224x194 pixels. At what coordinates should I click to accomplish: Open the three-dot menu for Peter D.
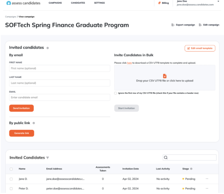pos(207,188)
